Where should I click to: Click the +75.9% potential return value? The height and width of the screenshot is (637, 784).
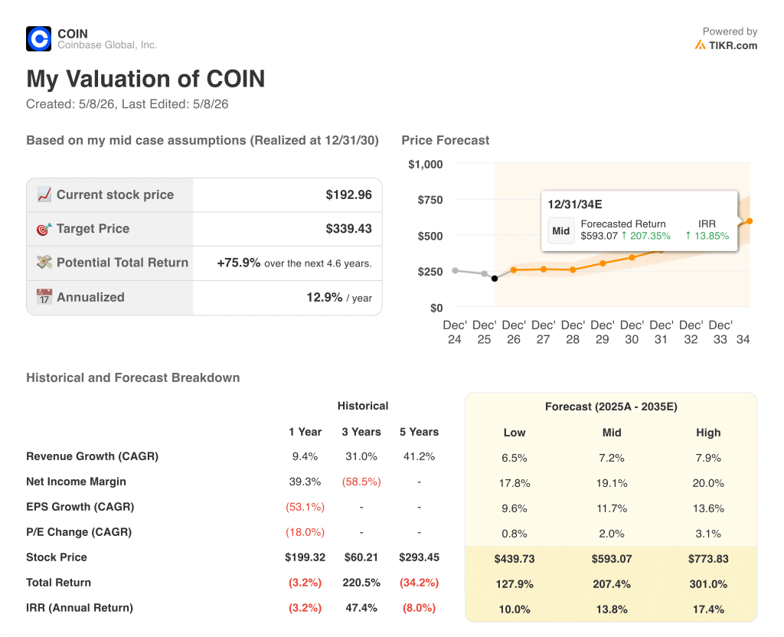(239, 263)
